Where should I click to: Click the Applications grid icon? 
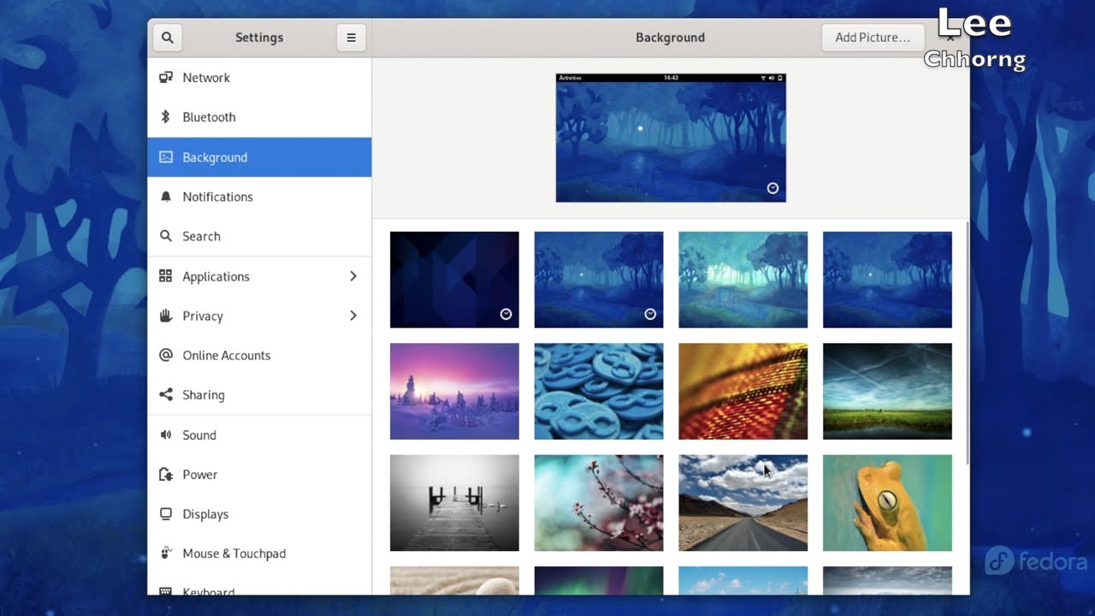166,276
